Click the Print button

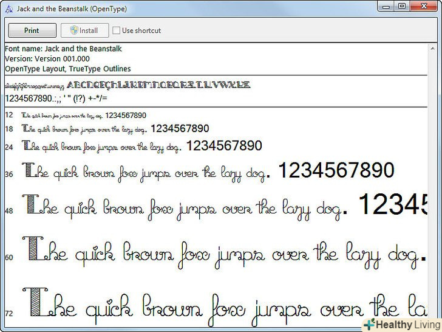point(32,30)
